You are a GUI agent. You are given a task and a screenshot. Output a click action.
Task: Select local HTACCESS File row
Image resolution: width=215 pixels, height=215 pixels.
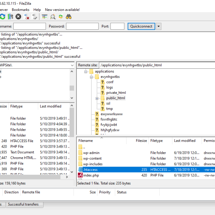click(x=35, y=141)
